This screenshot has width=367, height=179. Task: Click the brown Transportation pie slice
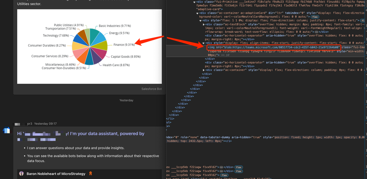84,35
